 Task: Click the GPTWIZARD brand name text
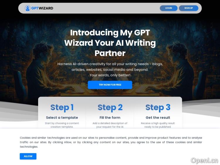[42, 8]
